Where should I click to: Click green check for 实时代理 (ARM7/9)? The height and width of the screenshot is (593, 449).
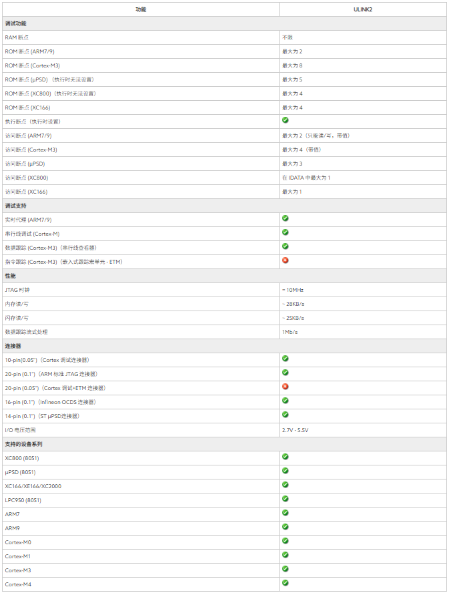coord(286,218)
